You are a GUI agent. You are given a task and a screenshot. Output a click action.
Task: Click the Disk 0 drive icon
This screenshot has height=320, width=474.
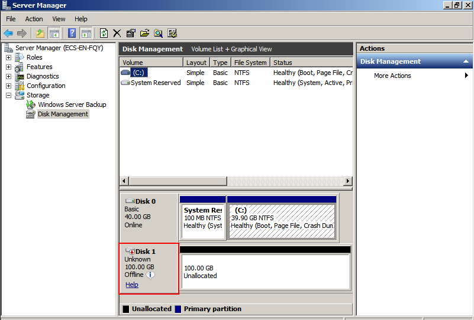tap(130, 201)
